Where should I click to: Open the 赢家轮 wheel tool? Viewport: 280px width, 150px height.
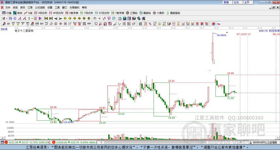145,13
